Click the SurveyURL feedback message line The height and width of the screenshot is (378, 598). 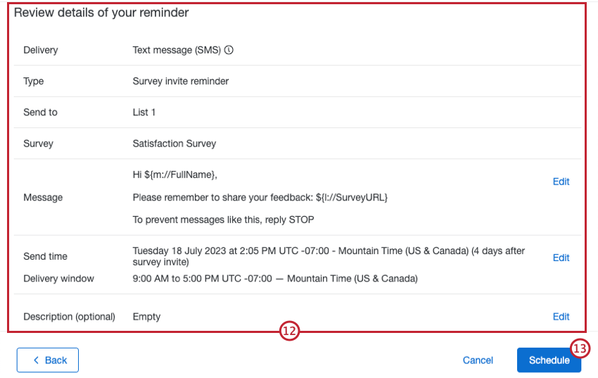tap(260, 197)
